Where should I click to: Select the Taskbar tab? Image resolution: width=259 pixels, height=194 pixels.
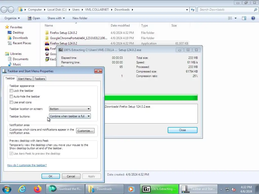[x=10, y=78]
